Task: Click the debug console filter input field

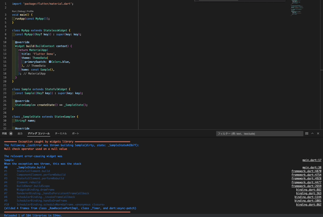Action: coord(260,133)
